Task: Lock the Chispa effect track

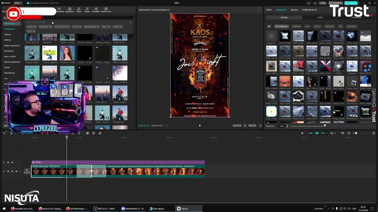Action: (x=8, y=162)
